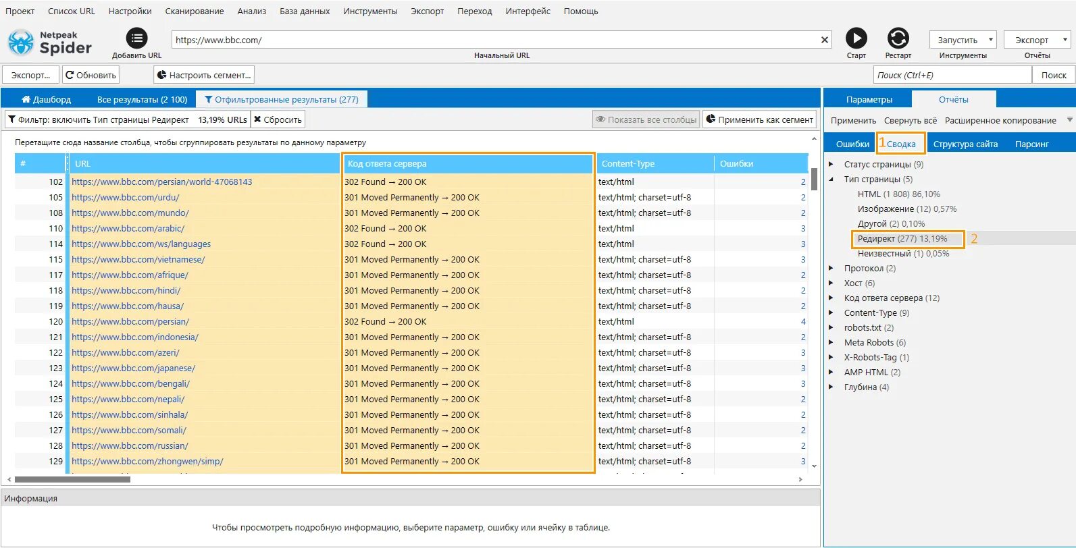The width and height of the screenshot is (1076, 548).
Task: Click the Рестарт circular arrows icon
Action: [x=898, y=38]
